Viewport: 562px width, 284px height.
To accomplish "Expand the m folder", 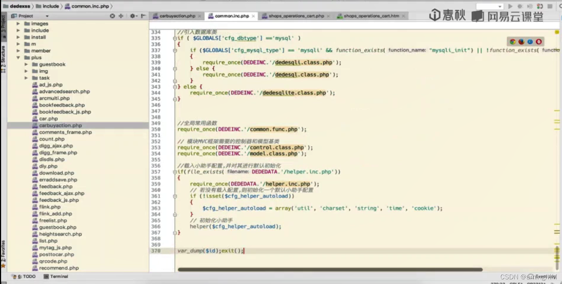I will [x=18, y=44].
